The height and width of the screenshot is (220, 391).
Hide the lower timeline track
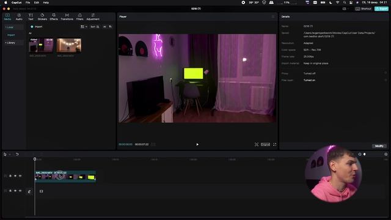[15, 191]
